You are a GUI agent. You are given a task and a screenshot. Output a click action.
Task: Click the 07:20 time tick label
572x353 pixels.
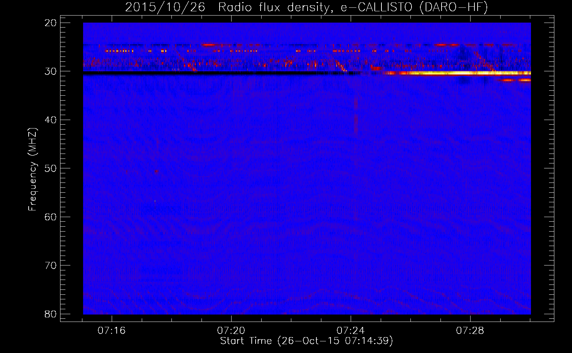point(231,331)
